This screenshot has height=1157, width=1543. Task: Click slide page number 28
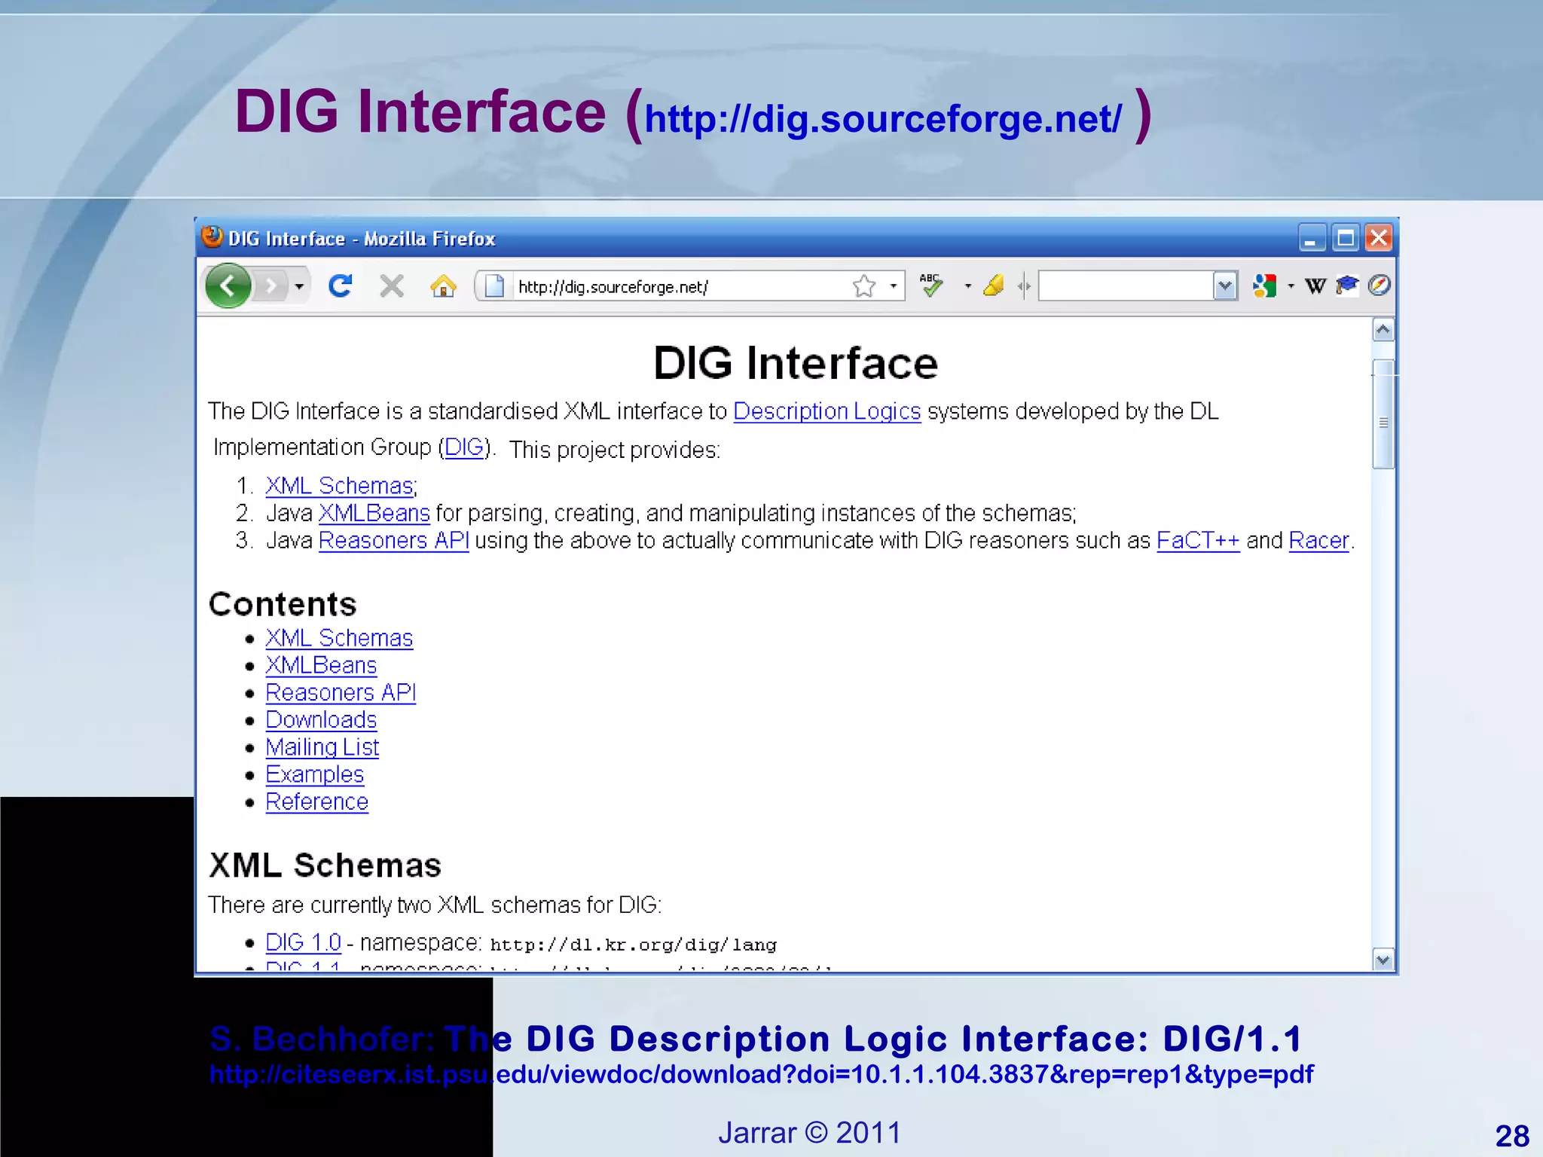pyautogui.click(x=1512, y=1136)
